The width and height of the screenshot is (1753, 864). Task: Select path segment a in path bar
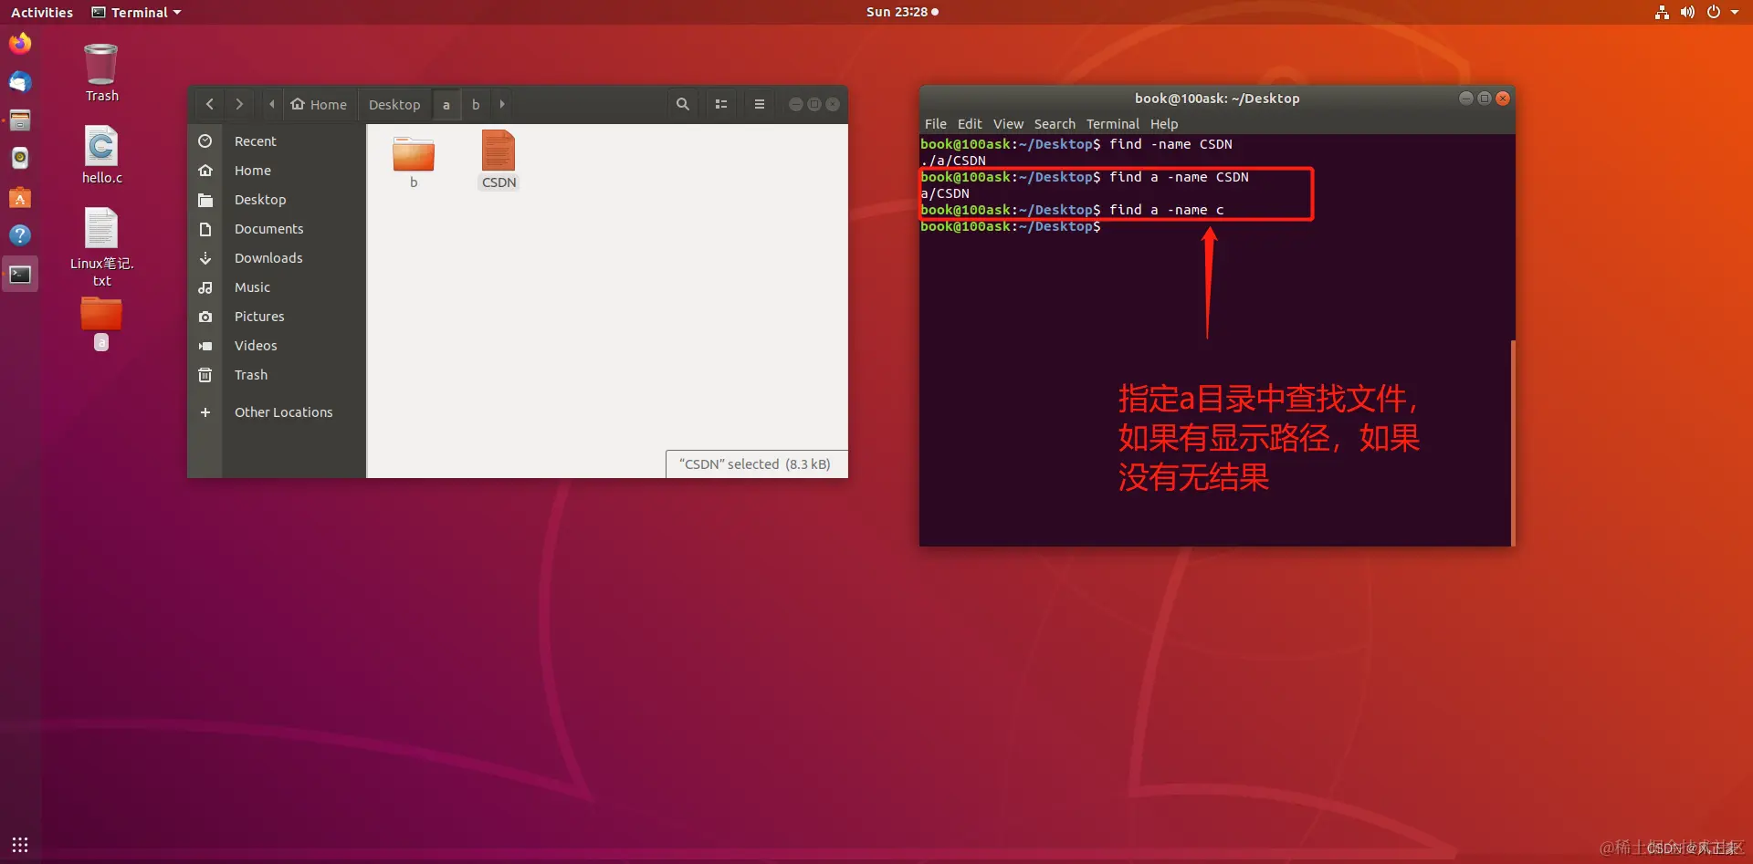click(446, 104)
